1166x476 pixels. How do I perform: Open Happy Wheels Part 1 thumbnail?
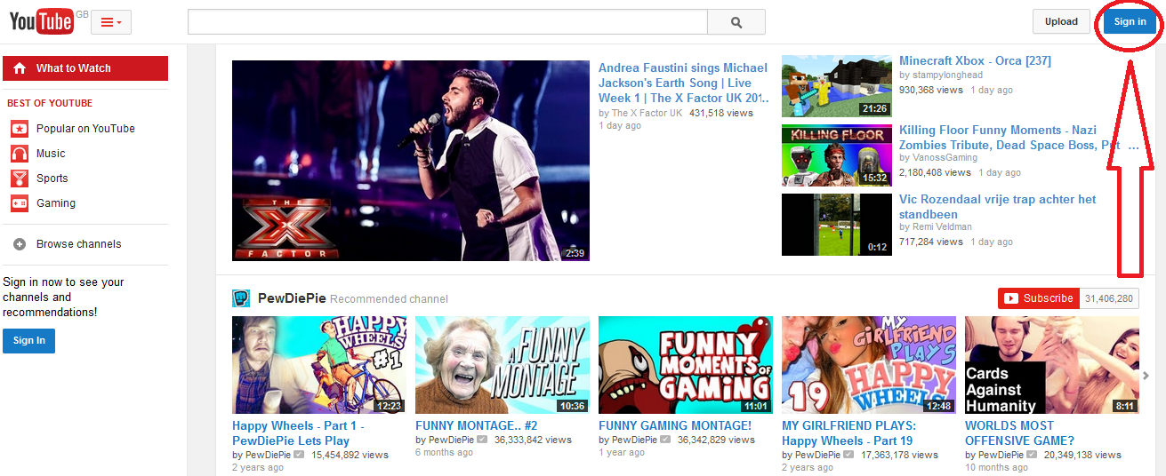click(x=319, y=365)
